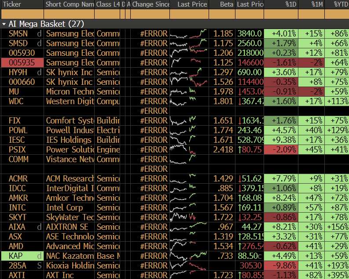Select the IDCC ticker
349x279 pixels.
(17, 188)
